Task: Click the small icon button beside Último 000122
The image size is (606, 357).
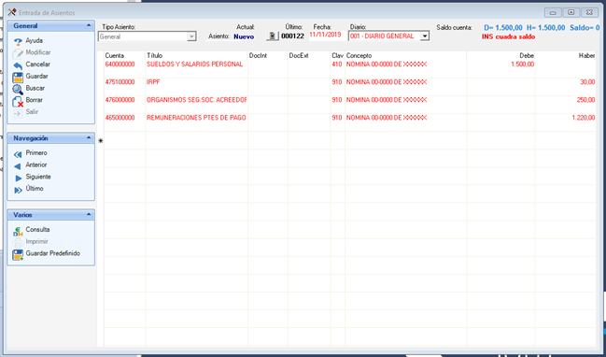Action: (273, 36)
